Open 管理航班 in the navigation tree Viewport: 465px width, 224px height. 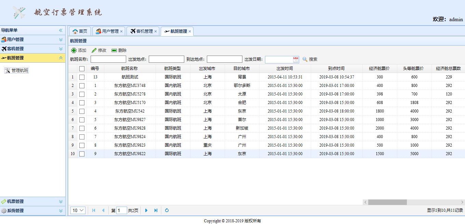(x=20, y=71)
